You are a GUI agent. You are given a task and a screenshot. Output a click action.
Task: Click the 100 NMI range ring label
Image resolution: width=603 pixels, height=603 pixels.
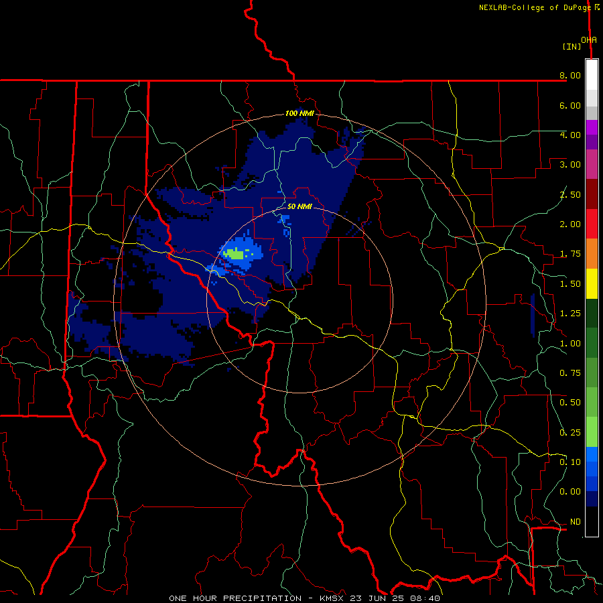click(299, 113)
